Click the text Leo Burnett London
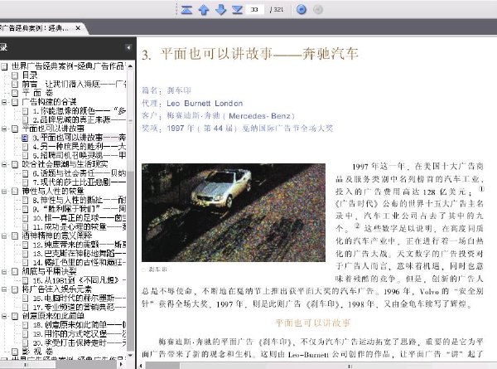 point(205,104)
